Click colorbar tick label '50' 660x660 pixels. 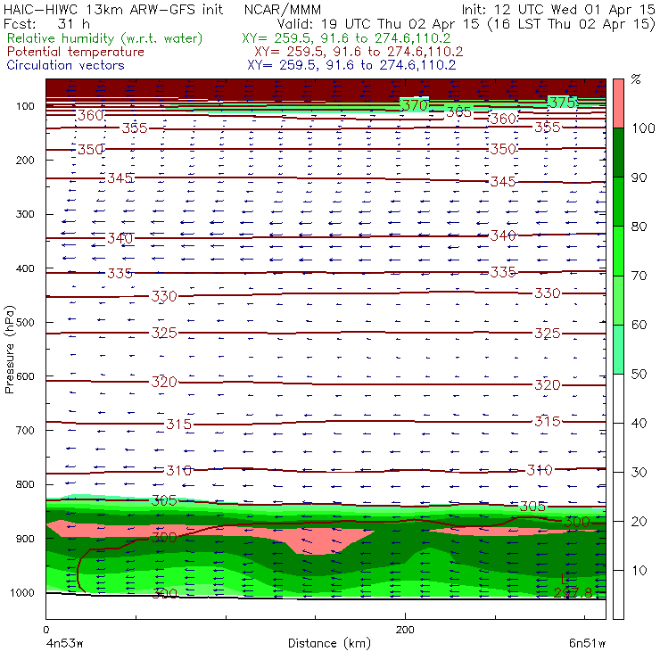click(639, 375)
